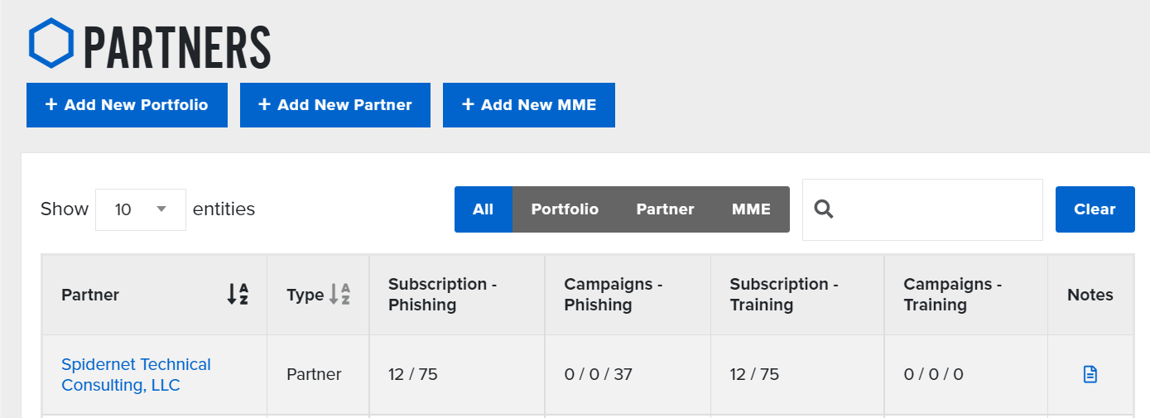Sort by Partner column A-Z icon
The image size is (1150, 418).
(x=238, y=295)
